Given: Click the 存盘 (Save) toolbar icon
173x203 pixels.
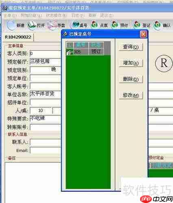Looking at the screenshot, I should (x=56, y=25).
